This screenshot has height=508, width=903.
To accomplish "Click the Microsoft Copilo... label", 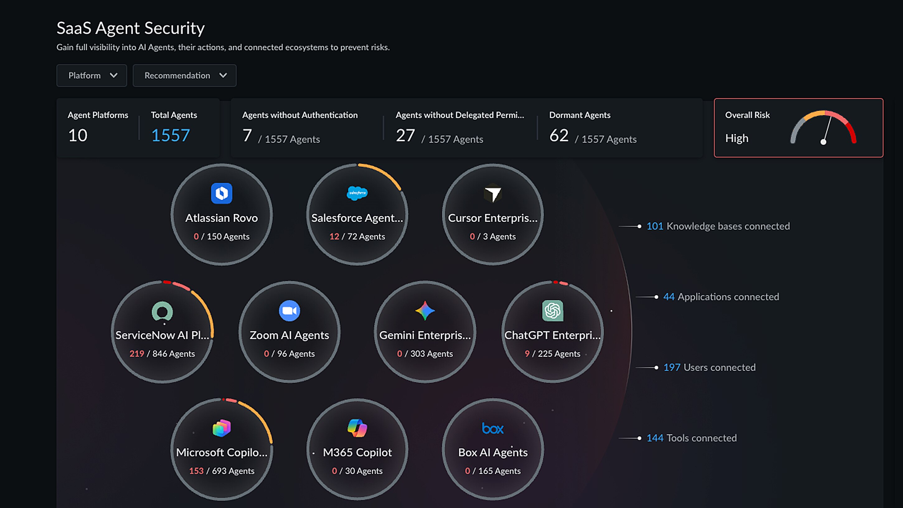I will (222, 453).
